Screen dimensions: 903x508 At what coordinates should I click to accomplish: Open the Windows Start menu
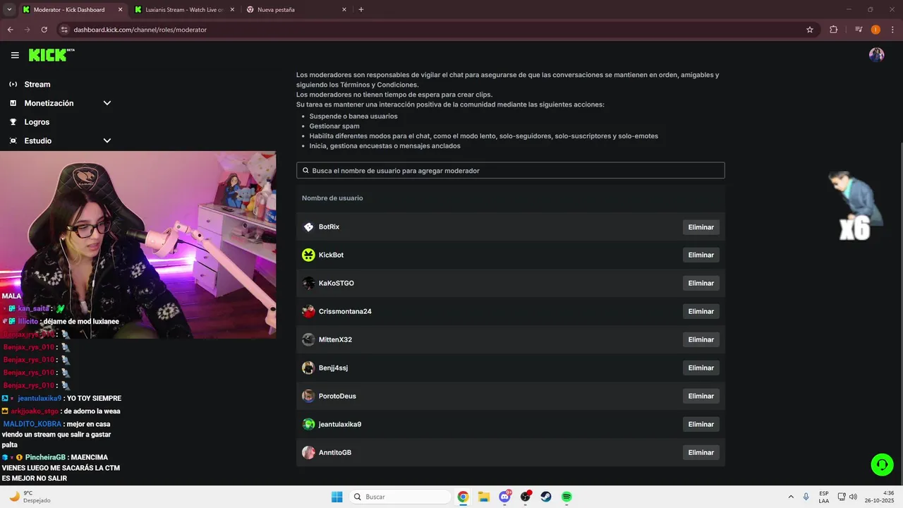point(337,497)
